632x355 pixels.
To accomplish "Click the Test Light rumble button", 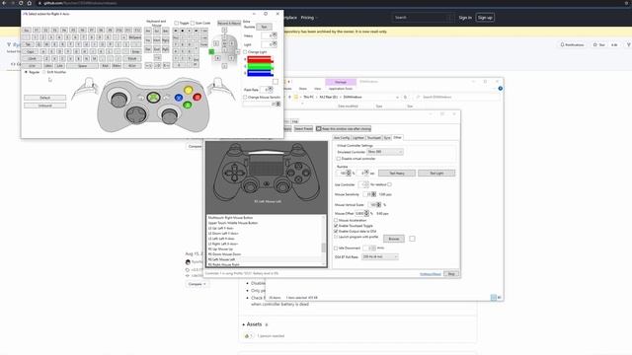I will click(436, 174).
